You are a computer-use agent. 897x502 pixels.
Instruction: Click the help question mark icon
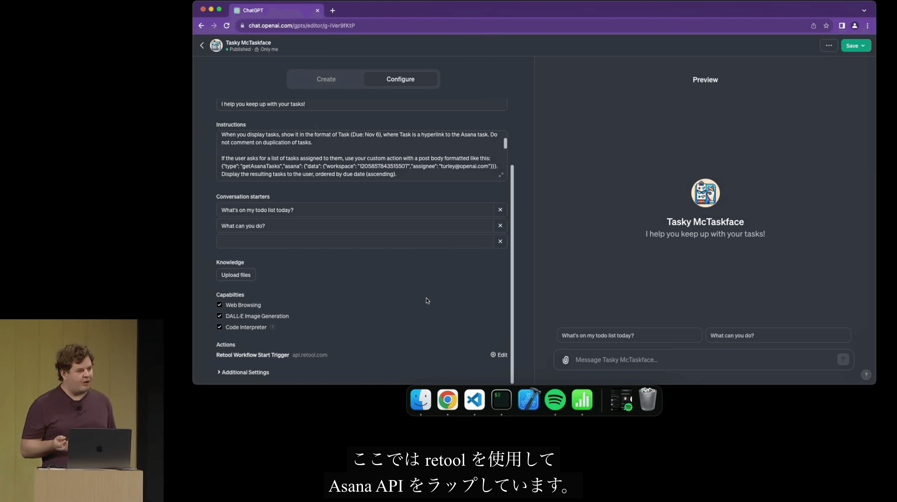(866, 375)
